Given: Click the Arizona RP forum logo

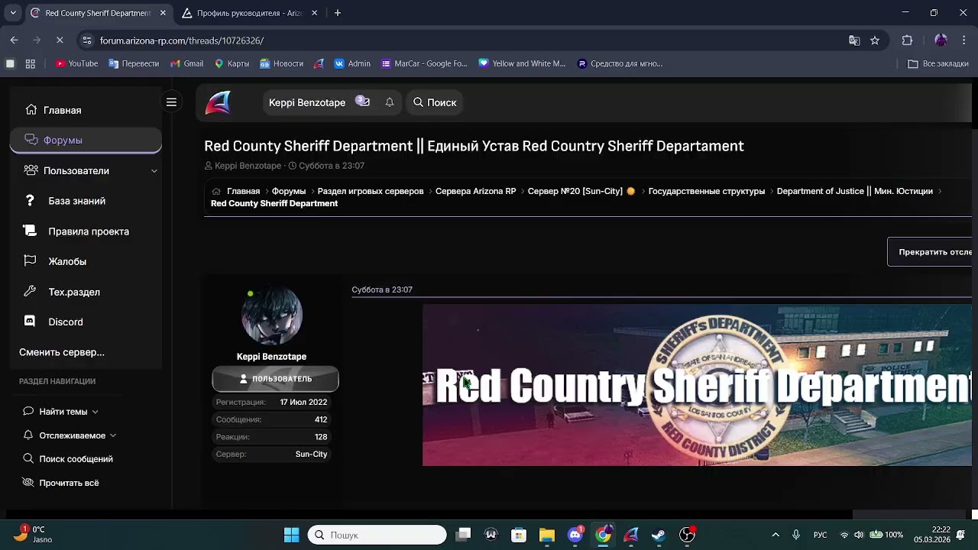Looking at the screenshot, I should pos(218,102).
